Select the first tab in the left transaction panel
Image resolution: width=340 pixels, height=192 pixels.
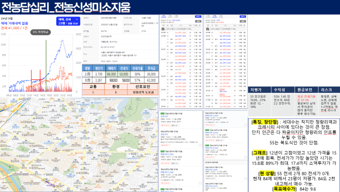tap(163, 16)
